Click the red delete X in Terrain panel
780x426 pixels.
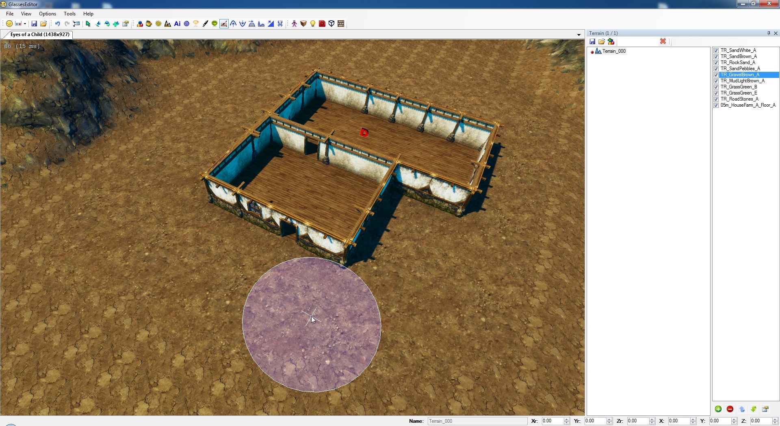663,41
